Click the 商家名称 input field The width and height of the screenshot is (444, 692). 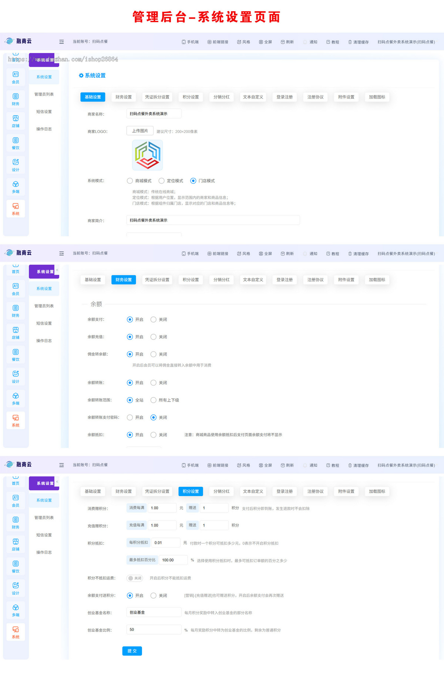pos(154,114)
